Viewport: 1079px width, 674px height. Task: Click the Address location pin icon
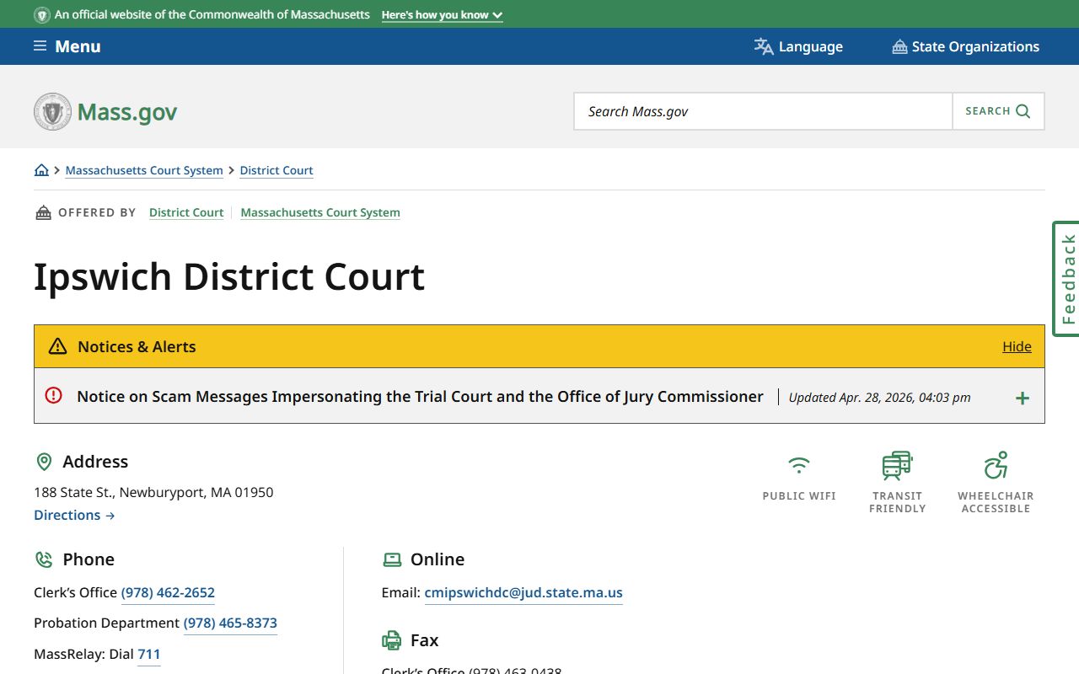click(44, 462)
